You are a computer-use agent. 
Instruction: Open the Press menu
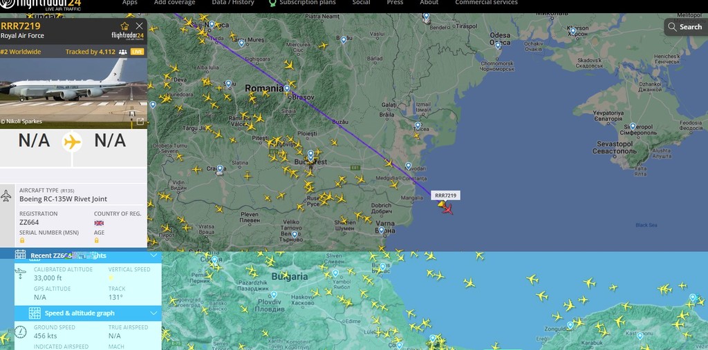[395, 3]
